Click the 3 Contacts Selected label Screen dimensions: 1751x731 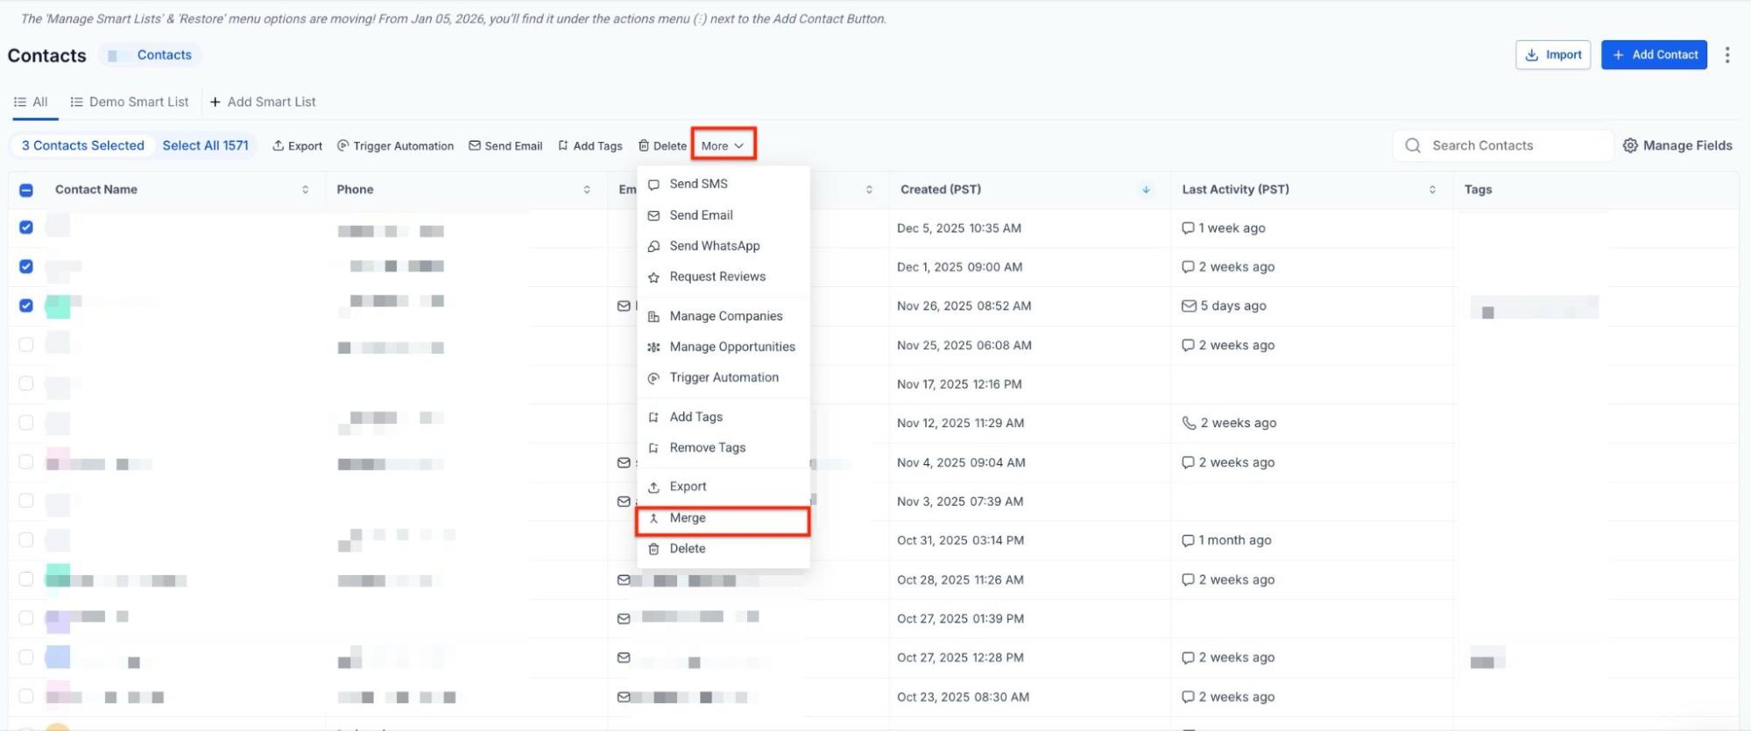pos(83,145)
